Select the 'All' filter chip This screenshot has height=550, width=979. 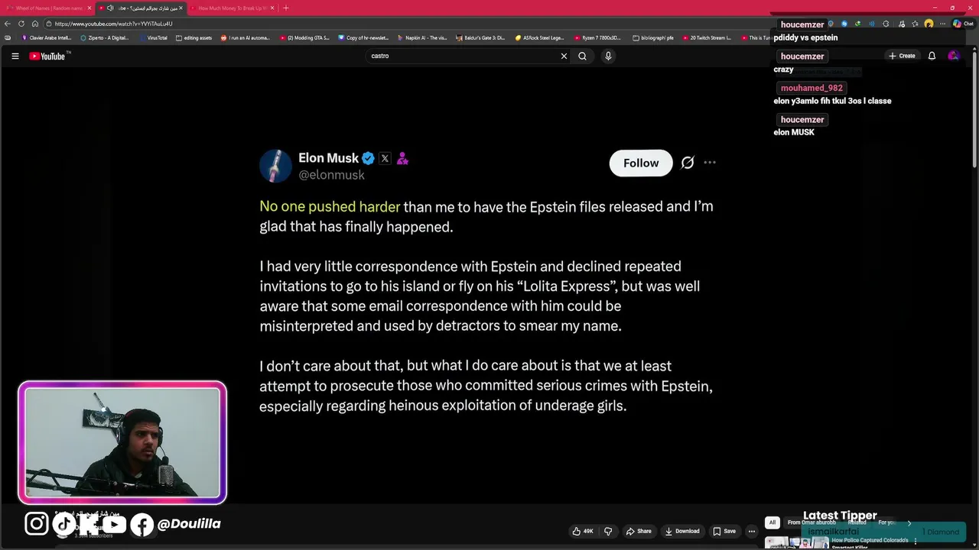pyautogui.click(x=772, y=522)
